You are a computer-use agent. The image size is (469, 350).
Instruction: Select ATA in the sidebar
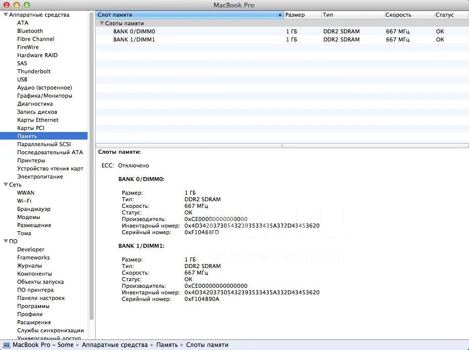click(x=23, y=23)
